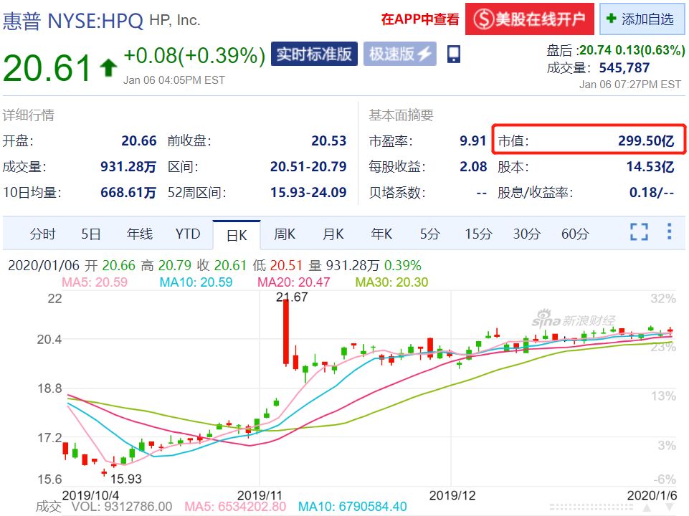Viewport: 689px width, 516px height.
Task: Click the VOL: 9312786.00 volume label
Action: (x=122, y=507)
